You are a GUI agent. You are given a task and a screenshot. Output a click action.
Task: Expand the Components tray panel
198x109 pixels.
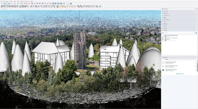[x=162, y=15]
